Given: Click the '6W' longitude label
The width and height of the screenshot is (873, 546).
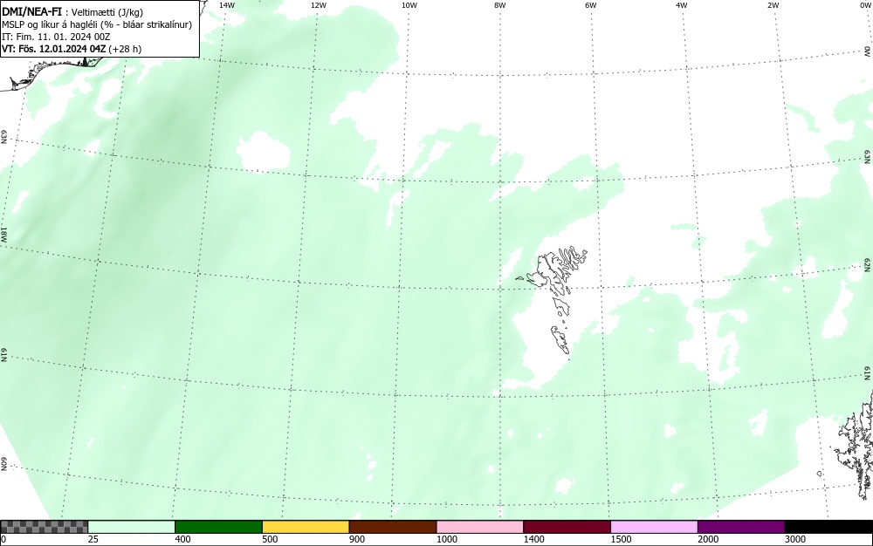Looking at the screenshot, I should point(591,5).
